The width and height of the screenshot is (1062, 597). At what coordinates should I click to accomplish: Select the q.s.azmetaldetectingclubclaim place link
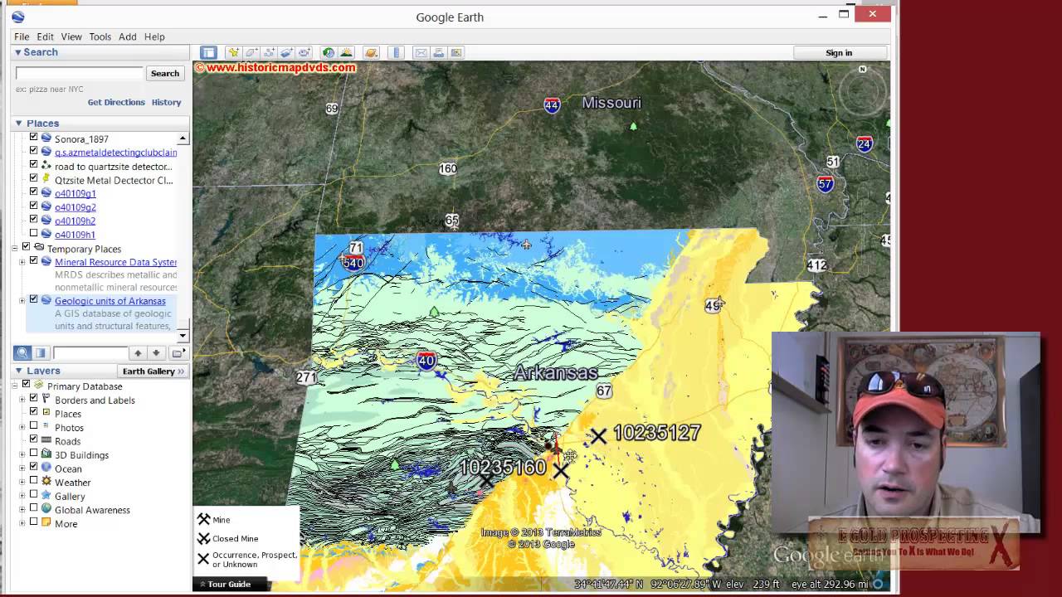coord(115,153)
